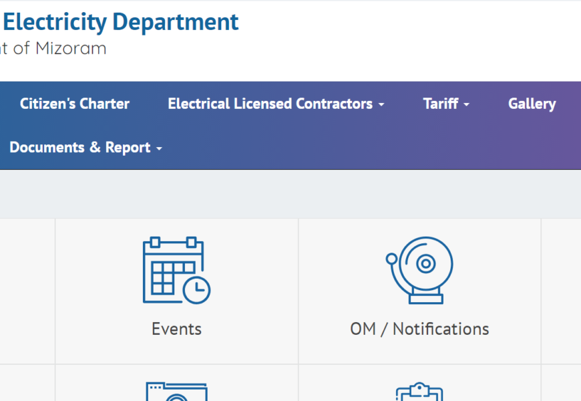Expand the Tariff dropdown caret

point(466,105)
